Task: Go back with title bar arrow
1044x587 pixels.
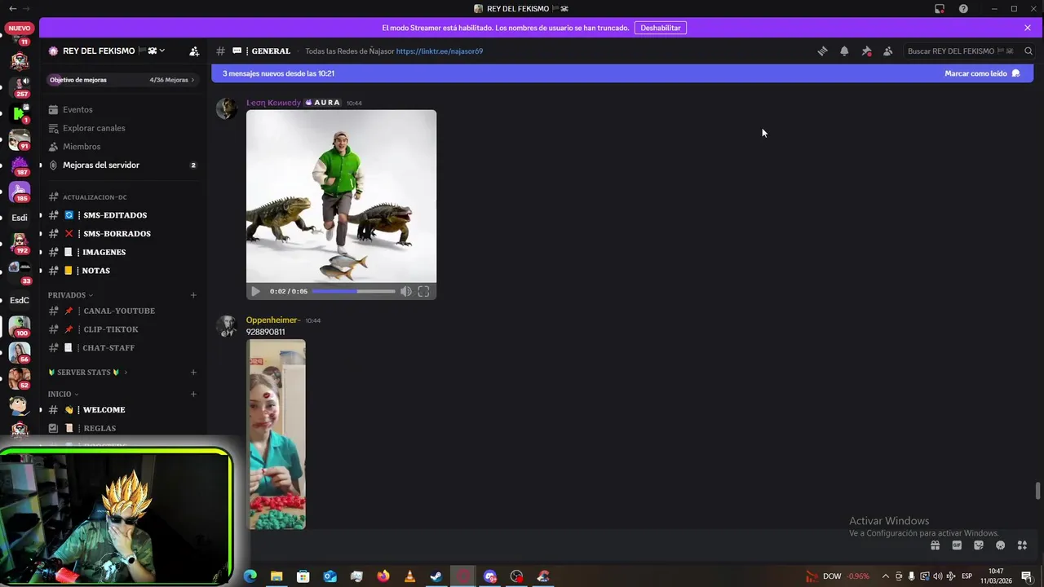Action: 12,8
